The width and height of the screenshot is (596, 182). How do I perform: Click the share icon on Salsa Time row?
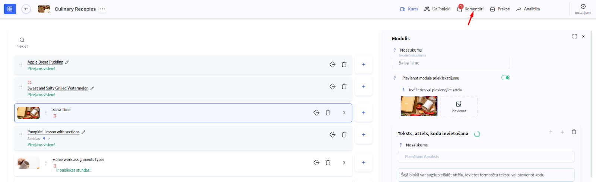[316, 113]
